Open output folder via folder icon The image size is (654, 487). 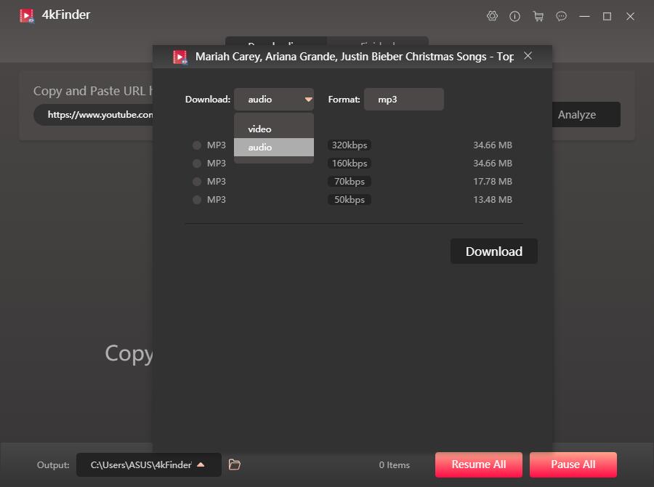pos(235,464)
